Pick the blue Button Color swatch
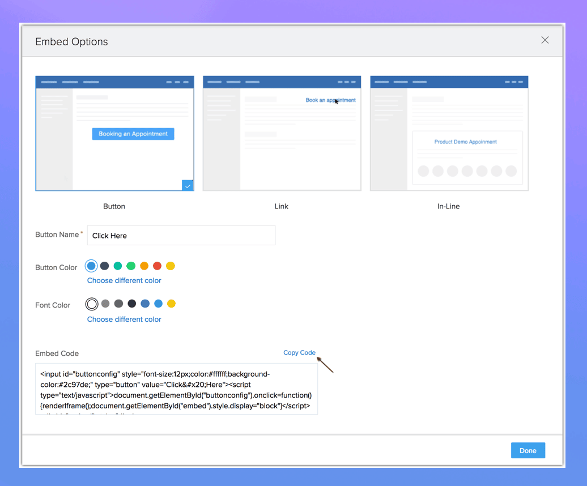 pyautogui.click(x=91, y=266)
